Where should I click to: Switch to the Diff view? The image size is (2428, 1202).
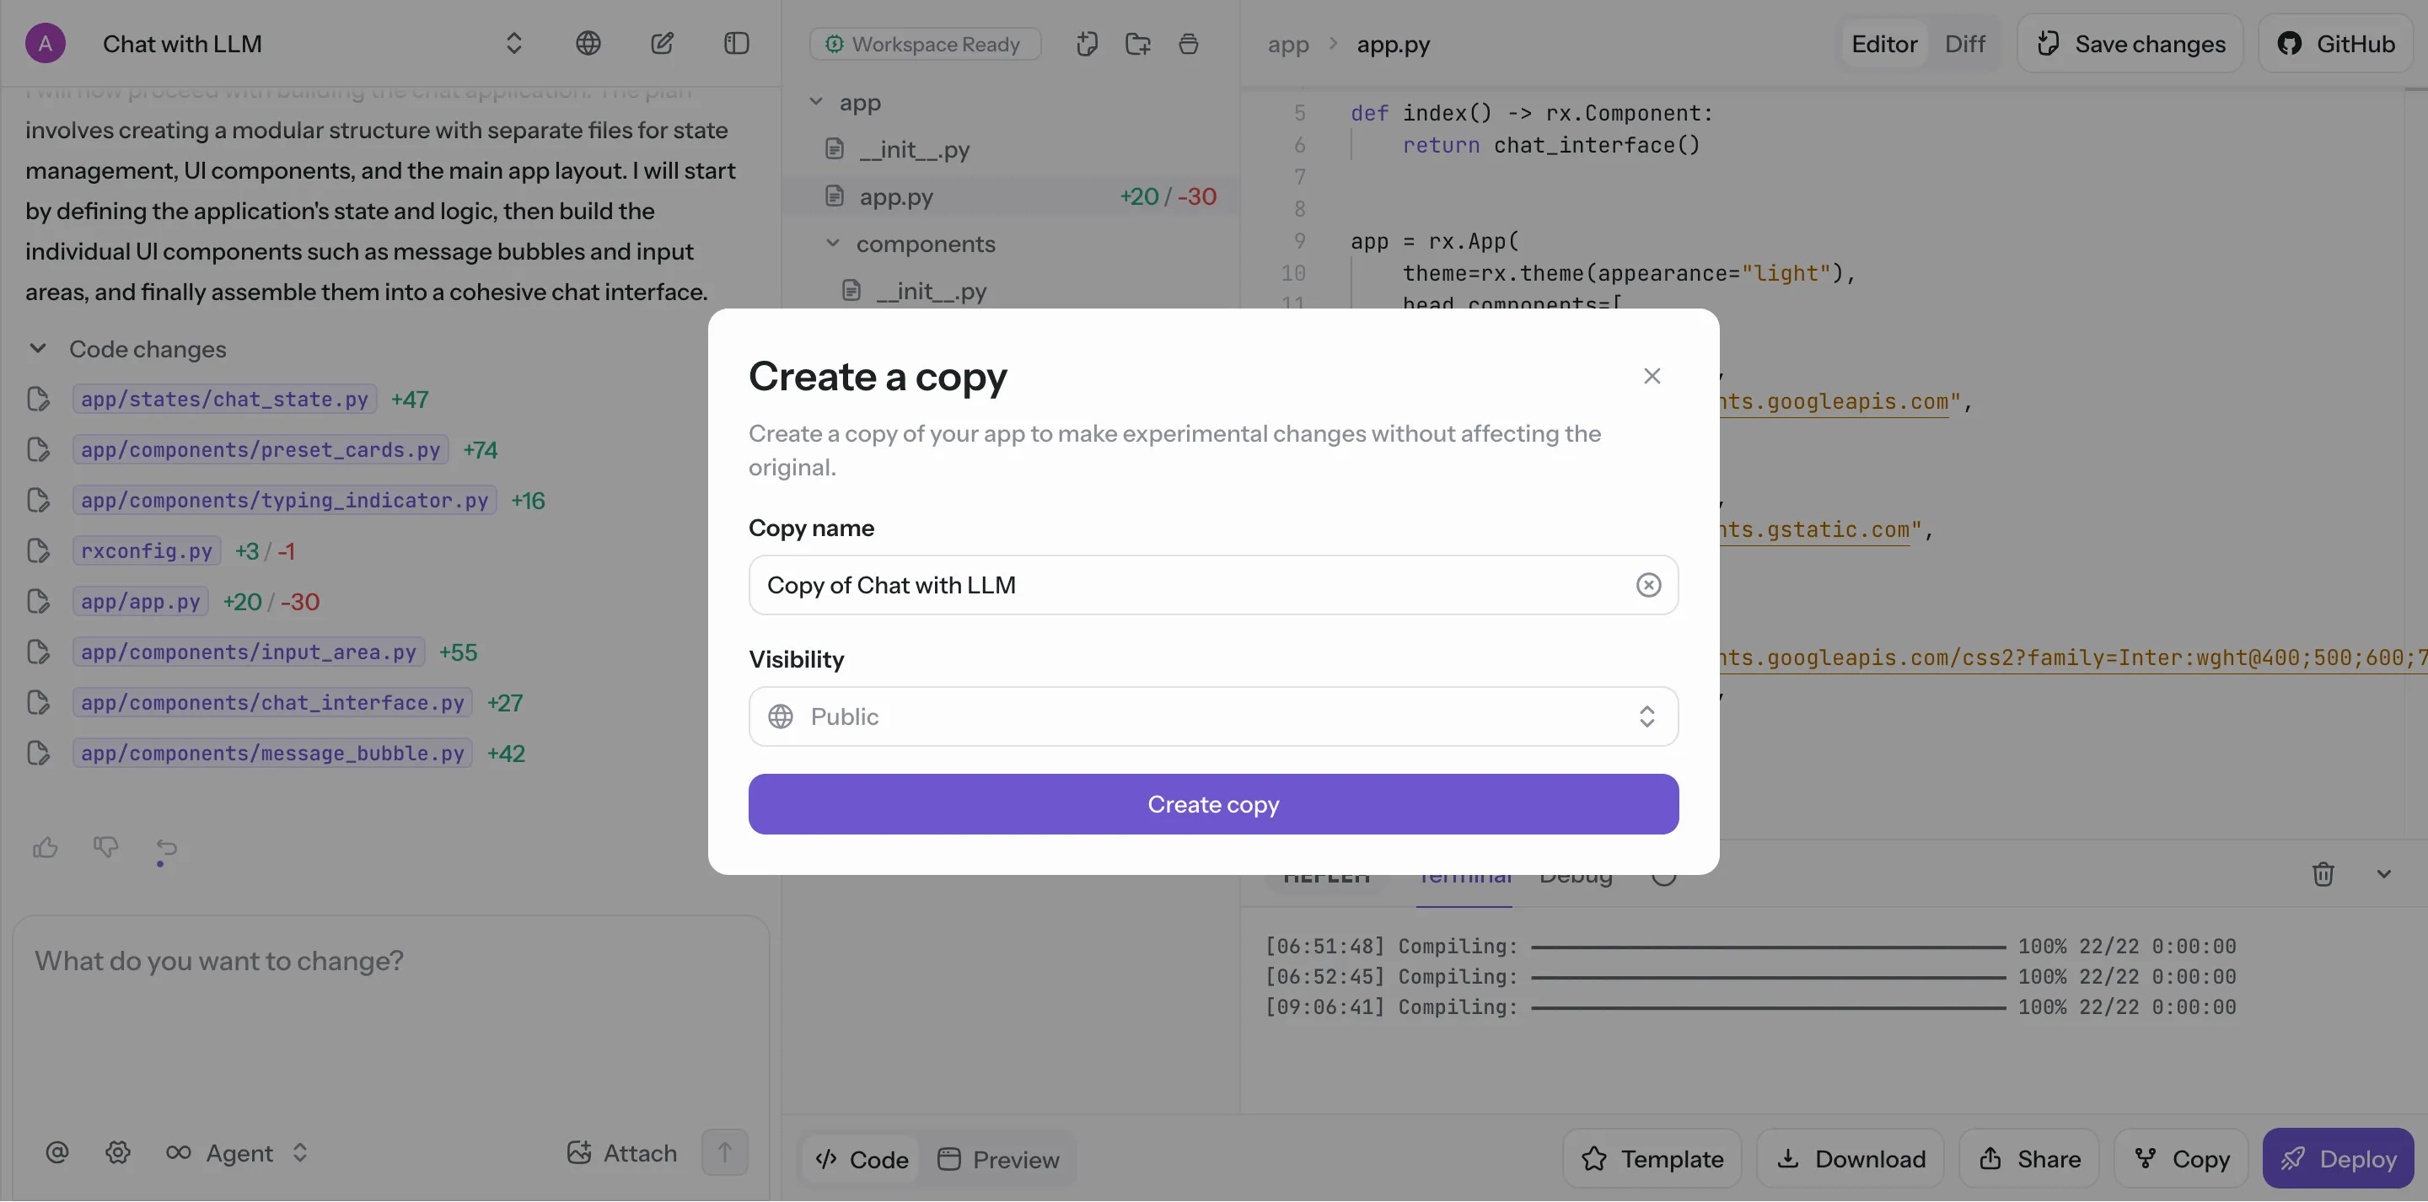[1964, 43]
